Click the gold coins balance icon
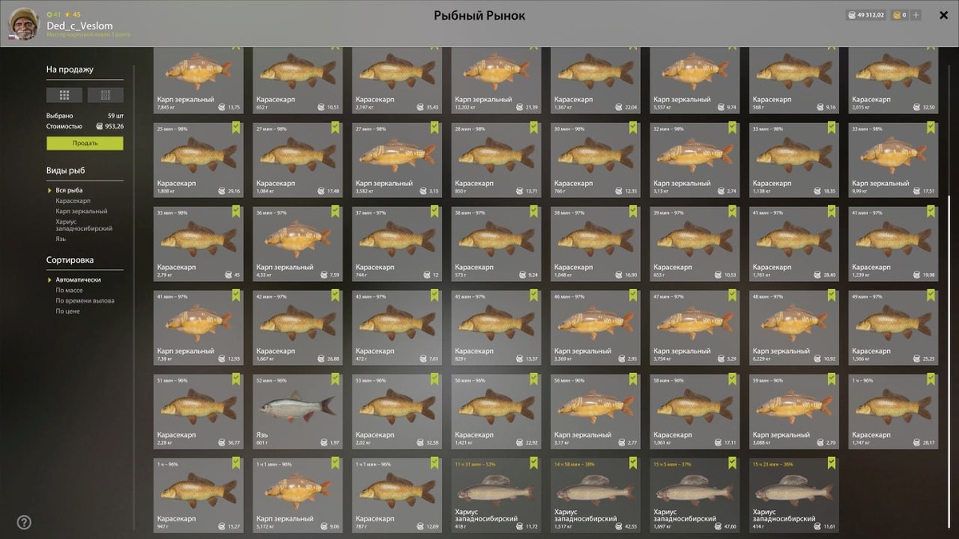959x539 pixels. (897, 15)
